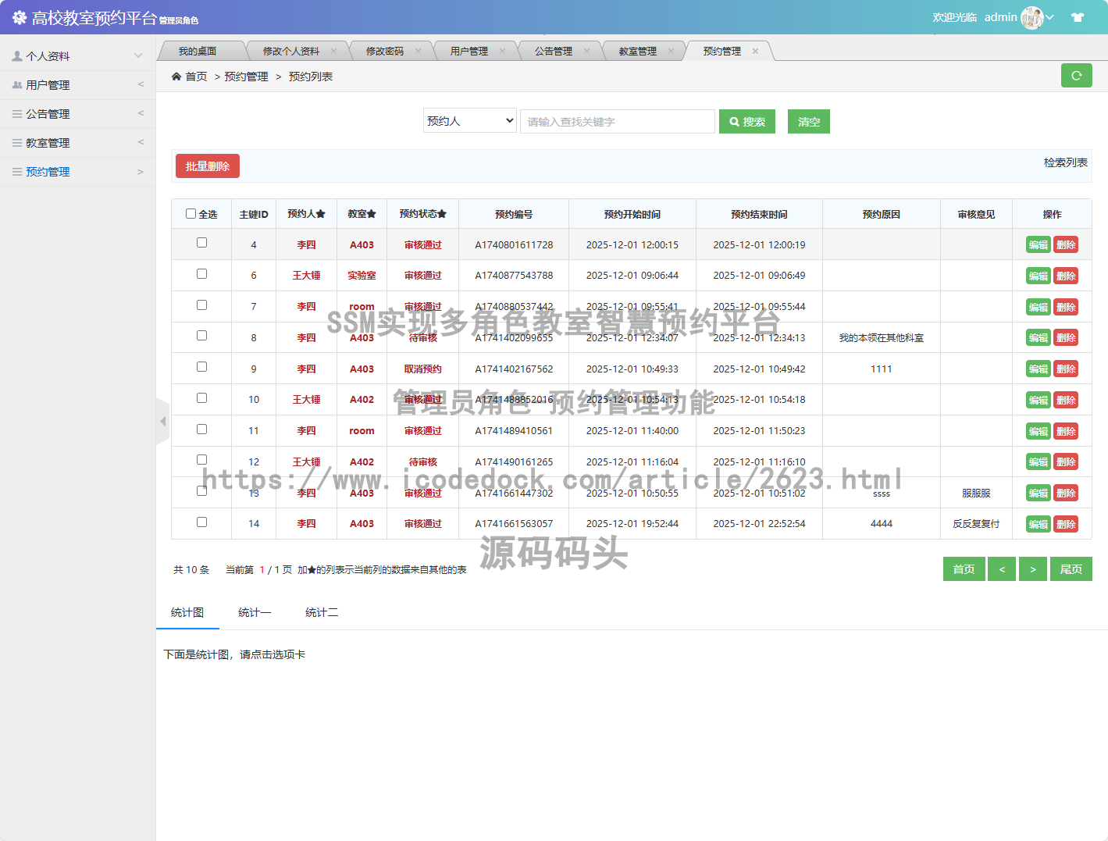The image size is (1108, 841).
Task: Click the red 批量删除 button
Action: coord(208,166)
